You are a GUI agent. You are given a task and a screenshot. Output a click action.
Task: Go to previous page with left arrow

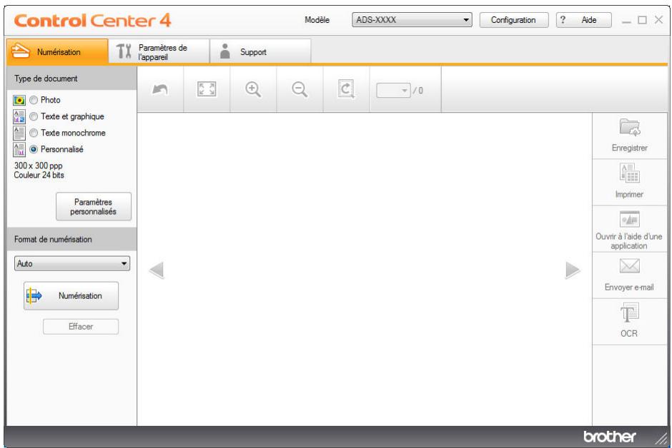point(157,270)
